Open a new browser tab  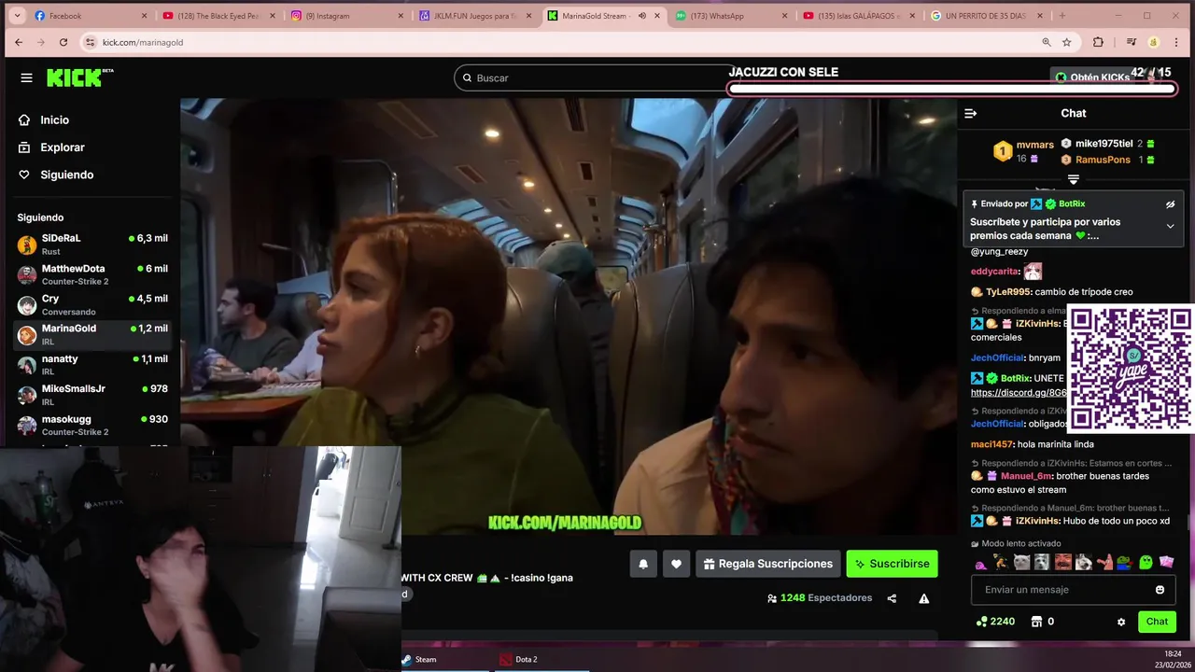click(x=1061, y=16)
